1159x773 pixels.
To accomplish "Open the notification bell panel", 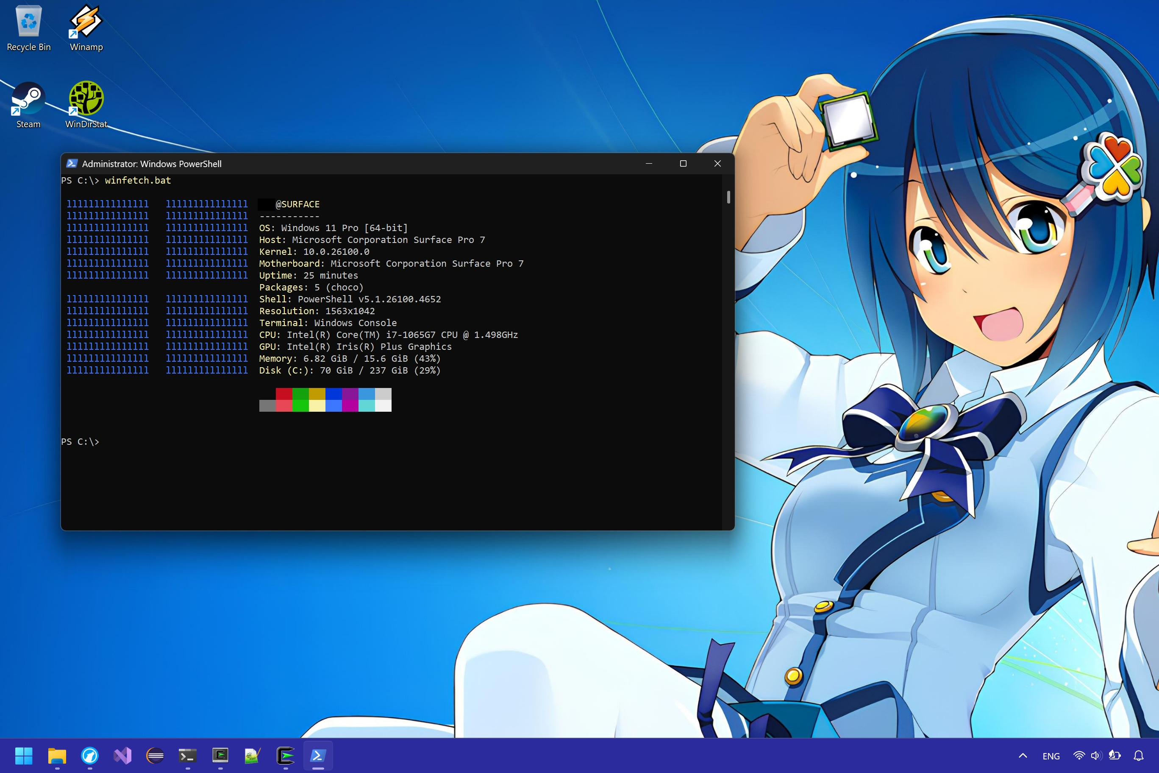I will tap(1139, 756).
